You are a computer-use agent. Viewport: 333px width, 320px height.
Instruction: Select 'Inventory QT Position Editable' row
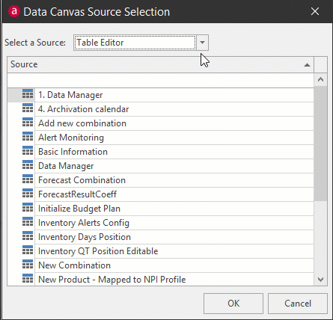coord(160,251)
